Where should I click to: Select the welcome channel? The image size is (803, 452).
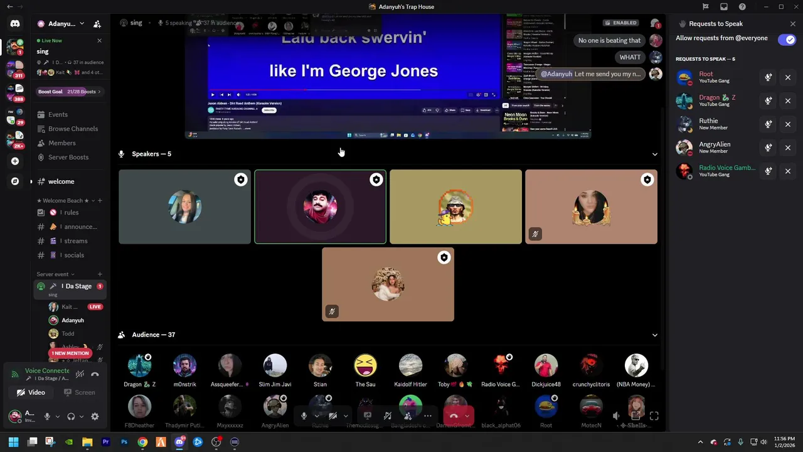tap(70, 181)
